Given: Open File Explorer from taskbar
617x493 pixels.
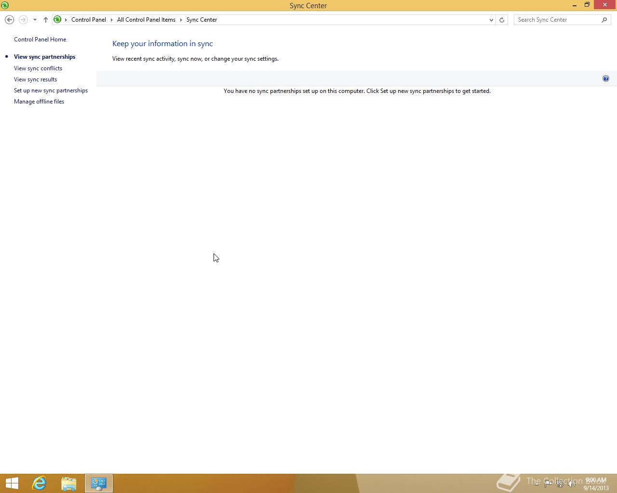Looking at the screenshot, I should [x=69, y=483].
